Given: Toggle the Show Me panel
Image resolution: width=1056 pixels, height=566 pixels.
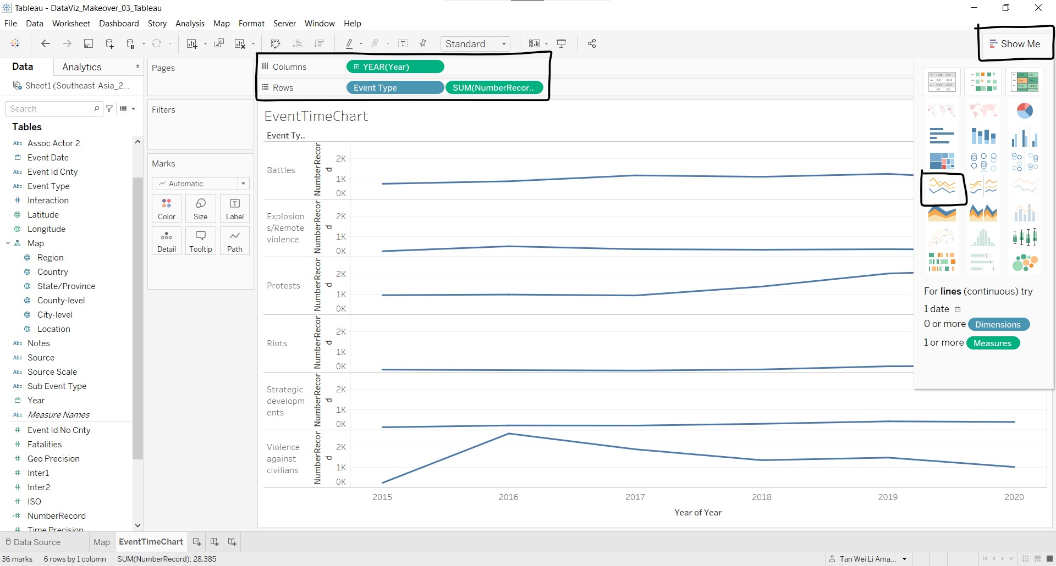Looking at the screenshot, I should click(1015, 44).
